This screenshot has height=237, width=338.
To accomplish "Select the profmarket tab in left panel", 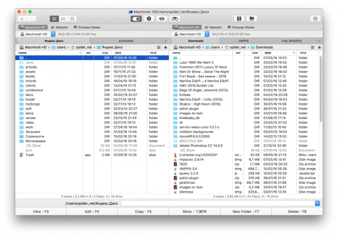I will point(126,41).
